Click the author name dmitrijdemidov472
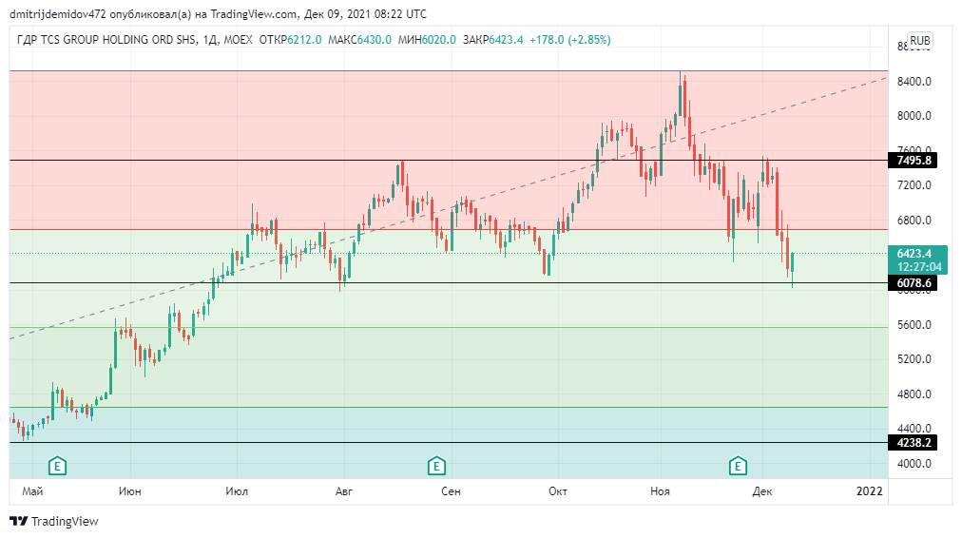 [x=58, y=14]
